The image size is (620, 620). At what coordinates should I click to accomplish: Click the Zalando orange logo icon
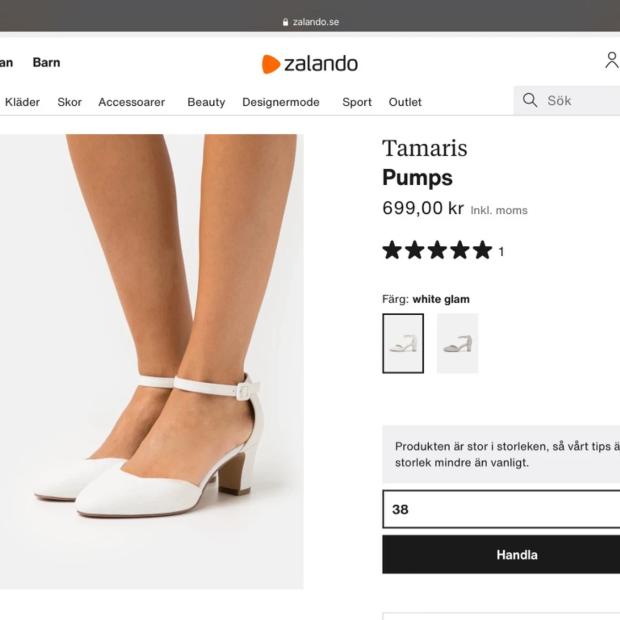coord(271,64)
